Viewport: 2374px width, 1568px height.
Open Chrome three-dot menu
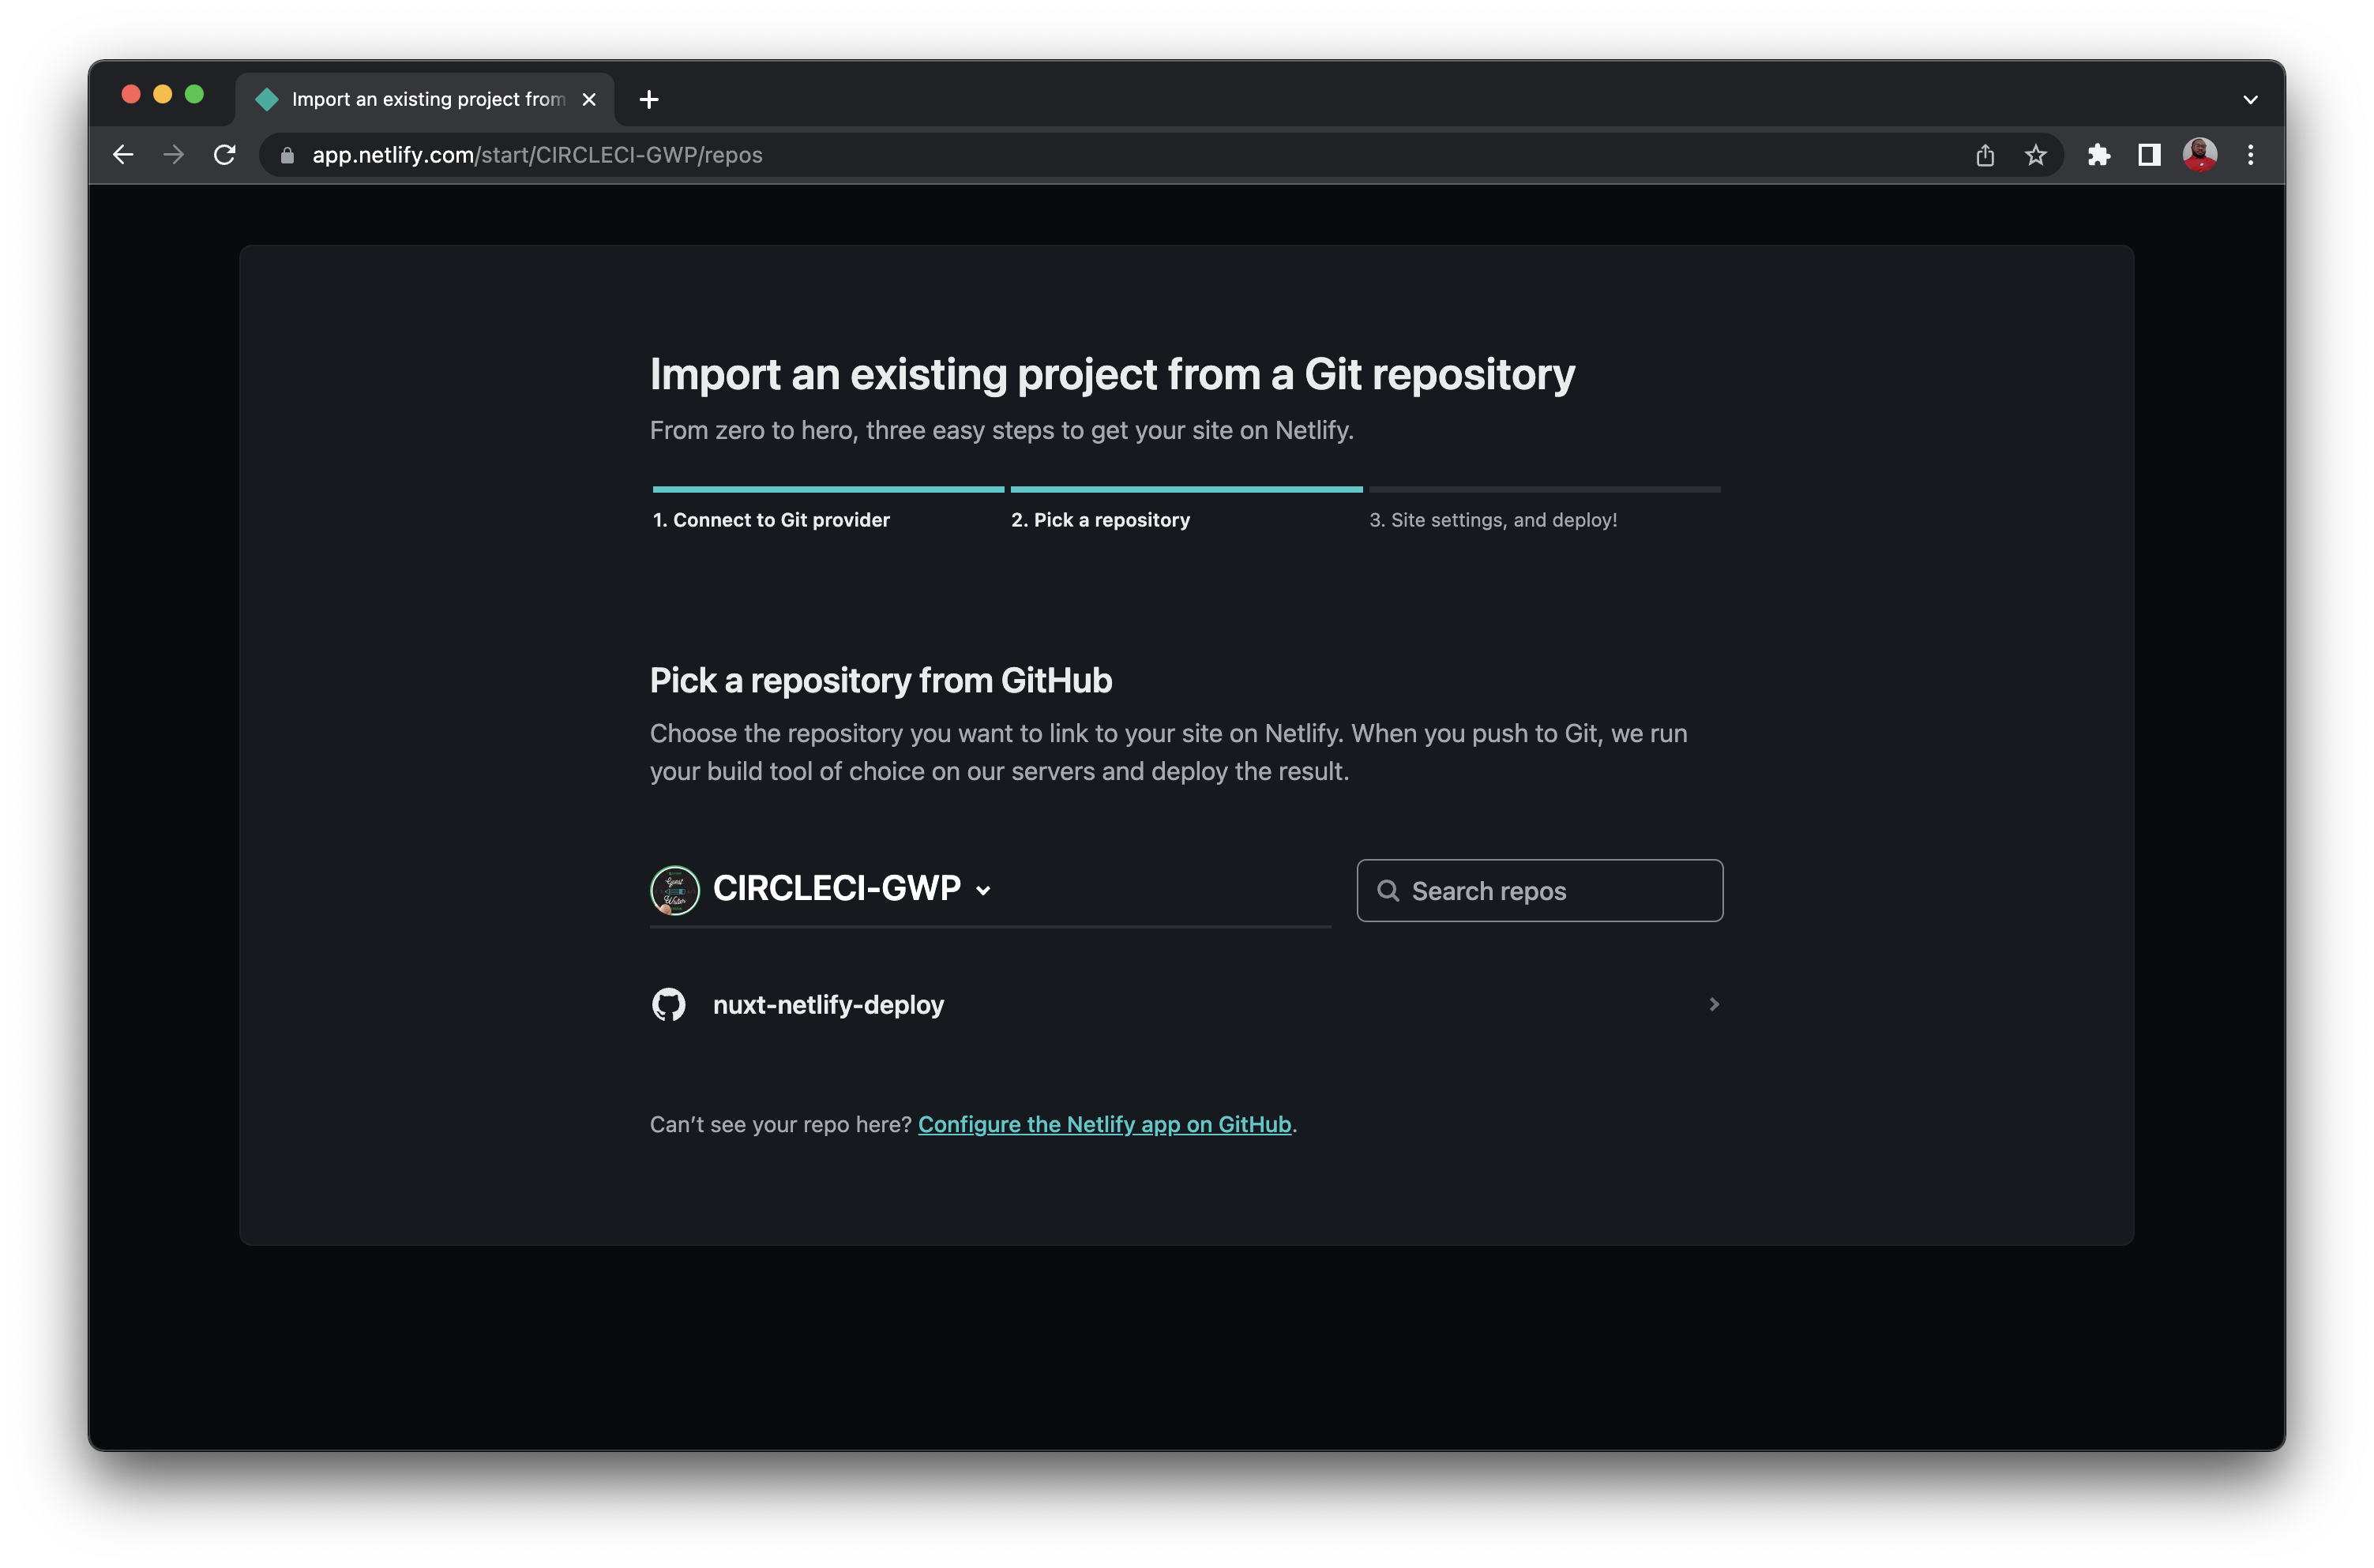coord(2251,155)
